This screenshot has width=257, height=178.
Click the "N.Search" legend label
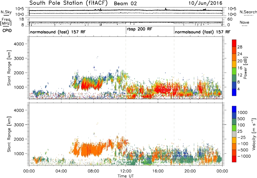(x=248, y=12)
